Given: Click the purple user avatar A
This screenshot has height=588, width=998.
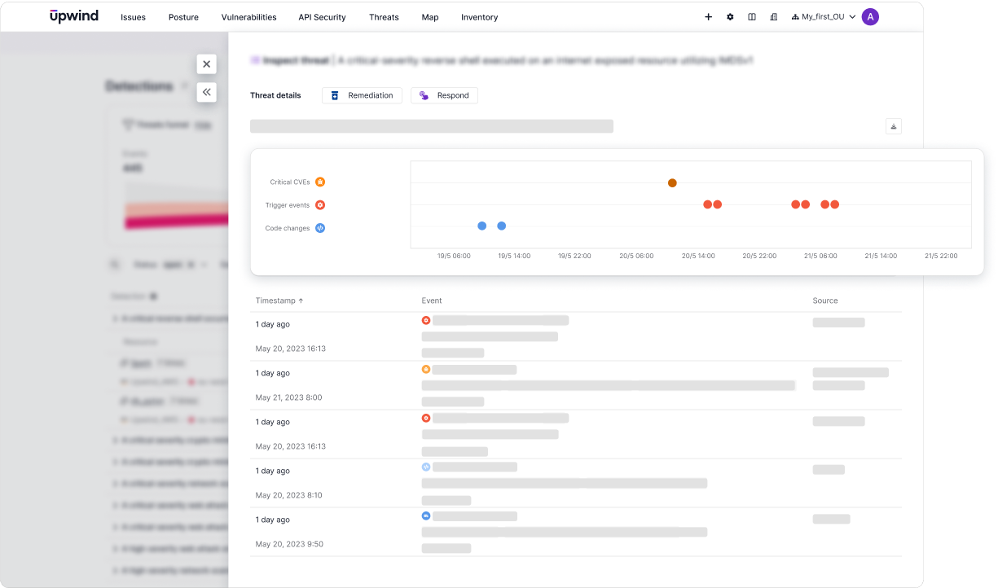Looking at the screenshot, I should [870, 17].
